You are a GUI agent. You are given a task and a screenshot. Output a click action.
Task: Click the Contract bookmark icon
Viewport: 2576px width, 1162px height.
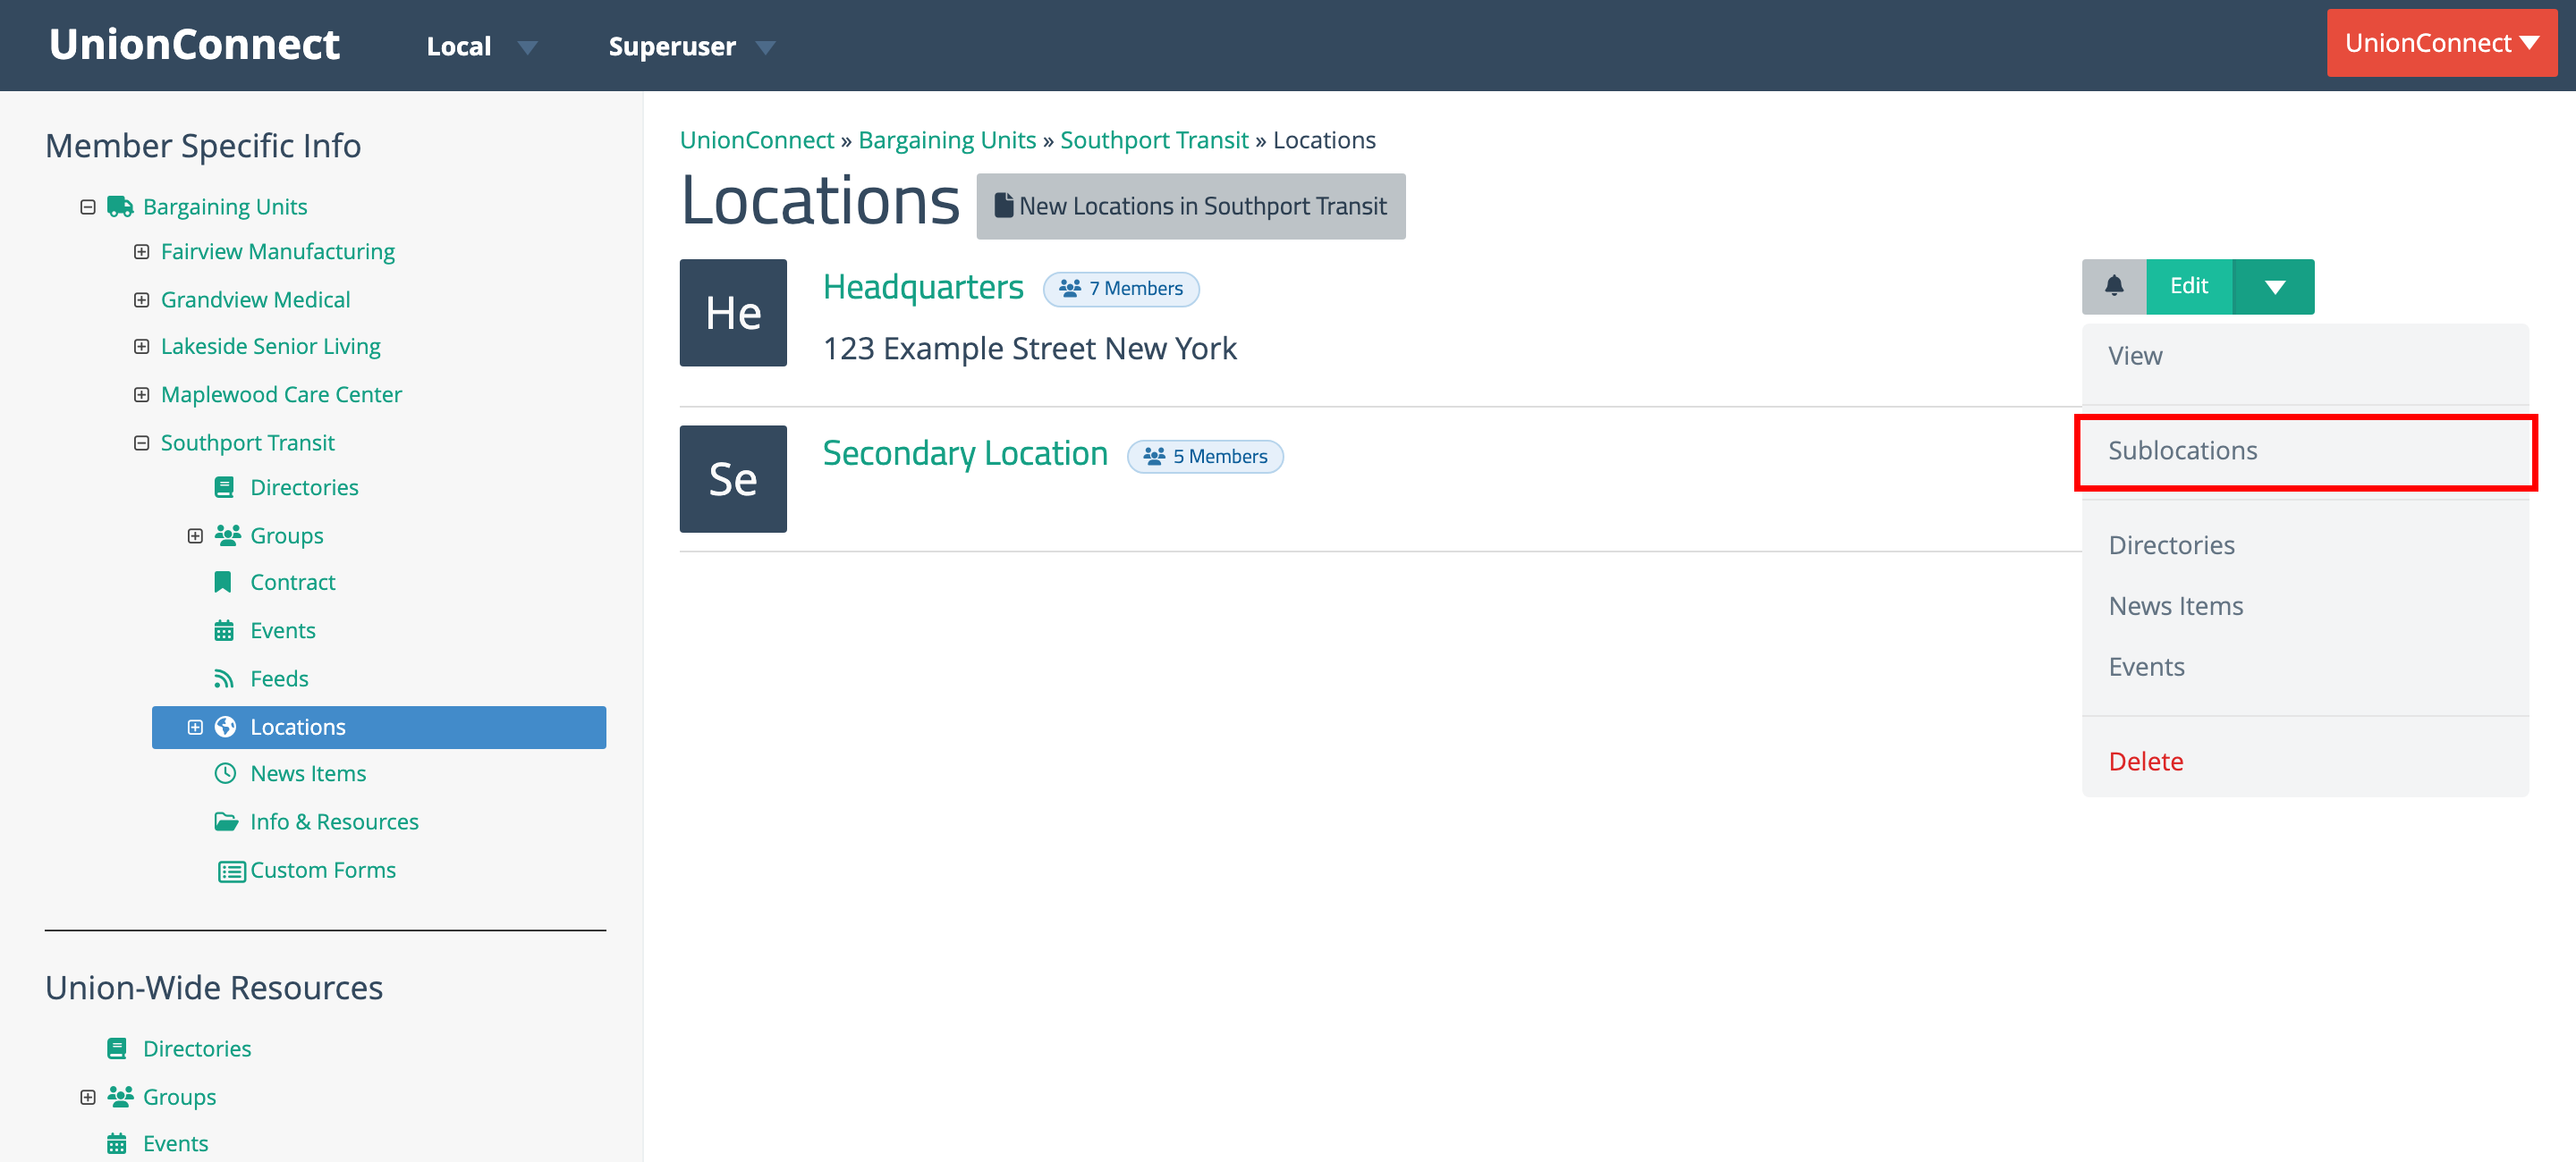[223, 583]
